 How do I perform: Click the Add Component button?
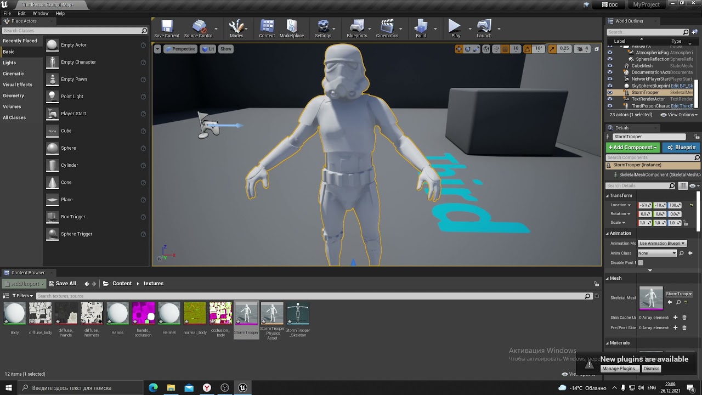pyautogui.click(x=632, y=148)
